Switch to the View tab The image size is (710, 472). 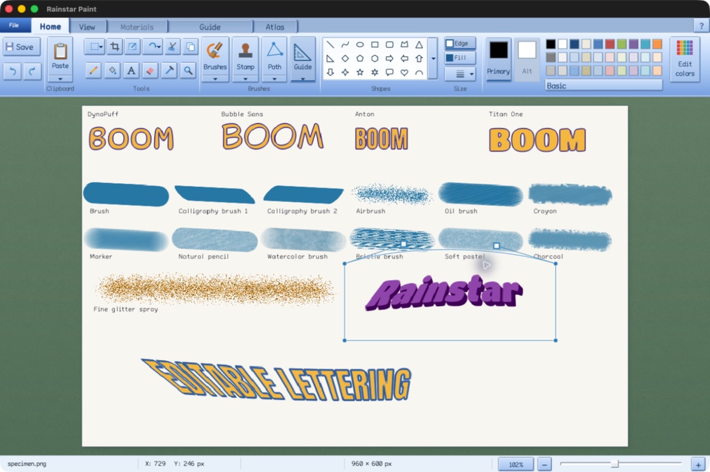pyautogui.click(x=87, y=26)
